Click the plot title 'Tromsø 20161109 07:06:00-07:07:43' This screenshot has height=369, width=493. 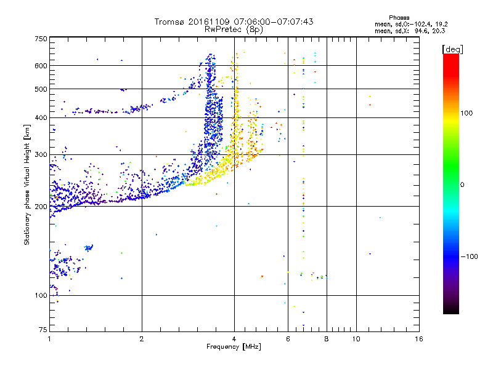click(234, 22)
